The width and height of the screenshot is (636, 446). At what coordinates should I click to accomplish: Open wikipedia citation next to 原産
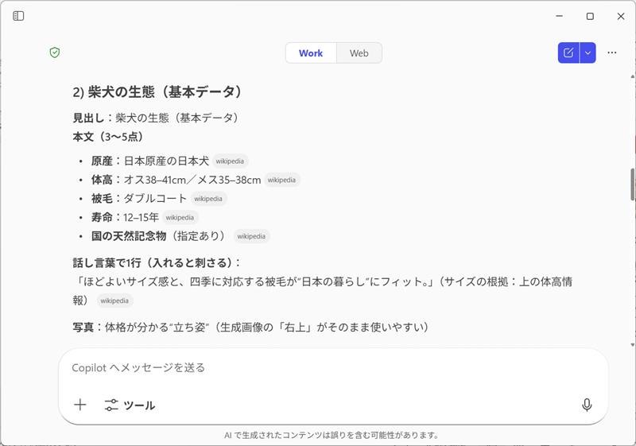(230, 161)
